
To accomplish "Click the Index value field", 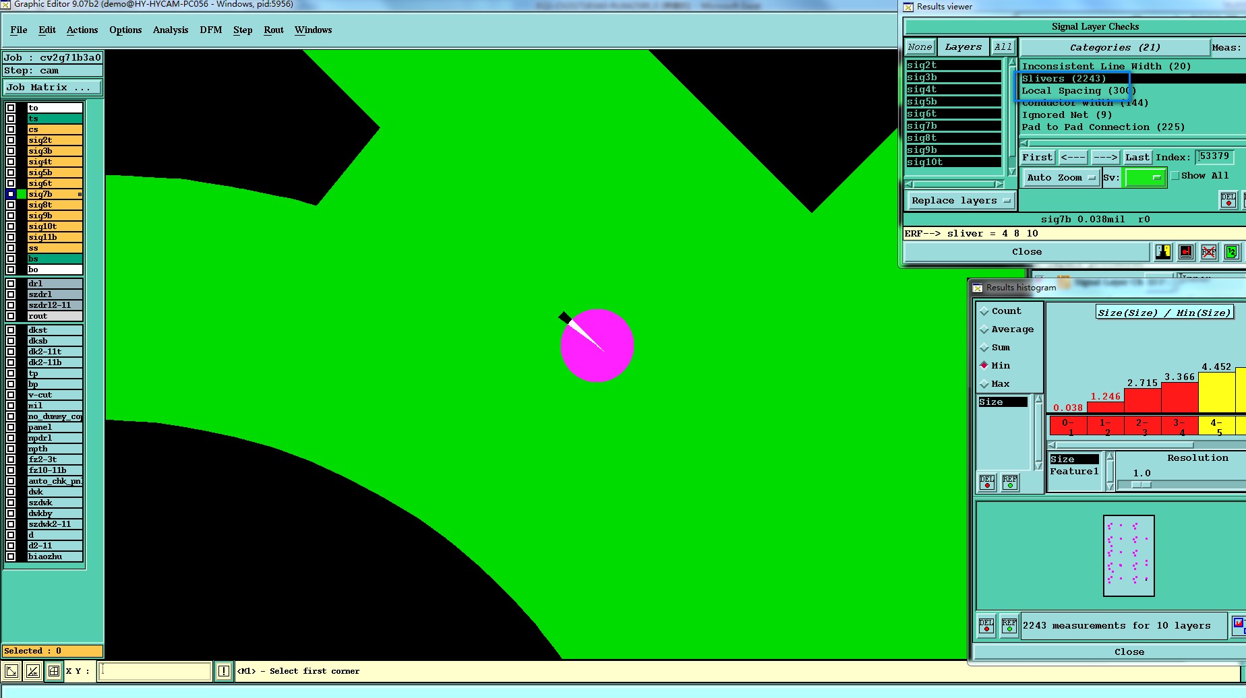I will [x=1215, y=157].
